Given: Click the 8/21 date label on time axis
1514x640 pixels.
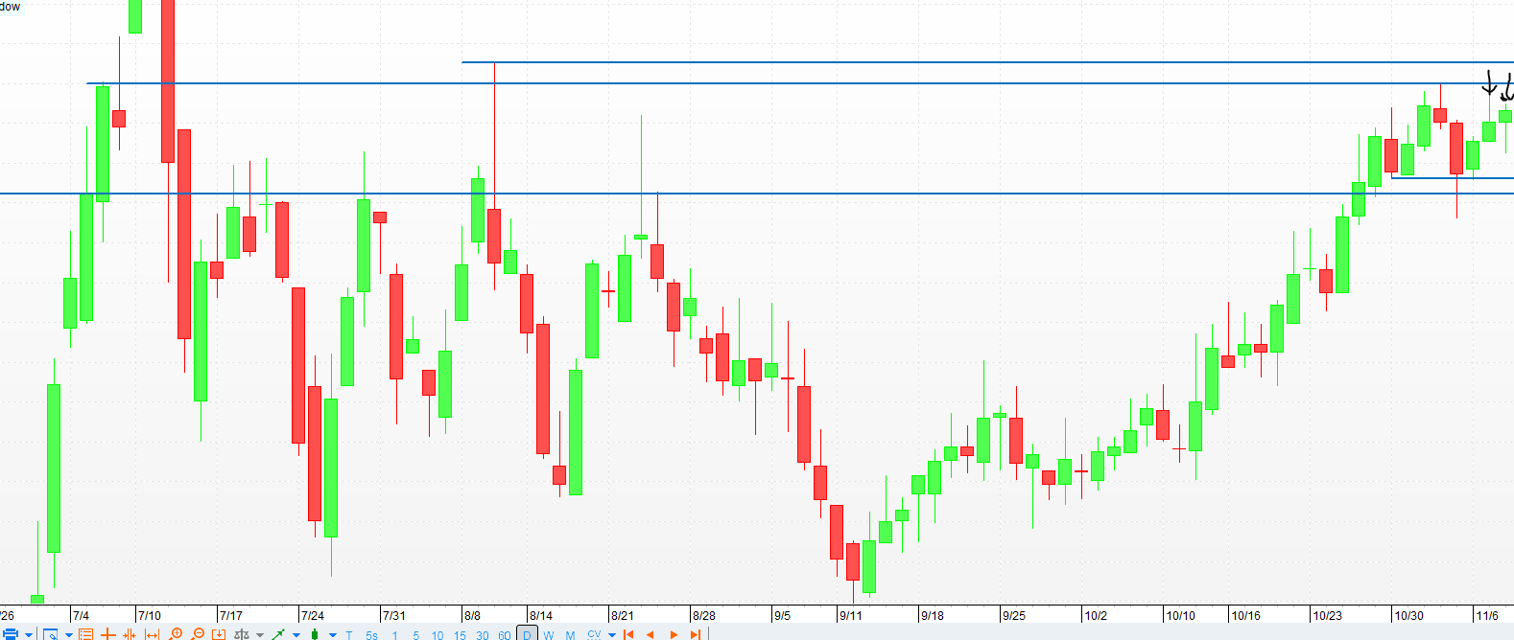Looking at the screenshot, I should point(622,615).
